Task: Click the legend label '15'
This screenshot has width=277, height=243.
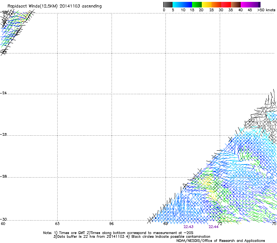Action: tap(192, 10)
